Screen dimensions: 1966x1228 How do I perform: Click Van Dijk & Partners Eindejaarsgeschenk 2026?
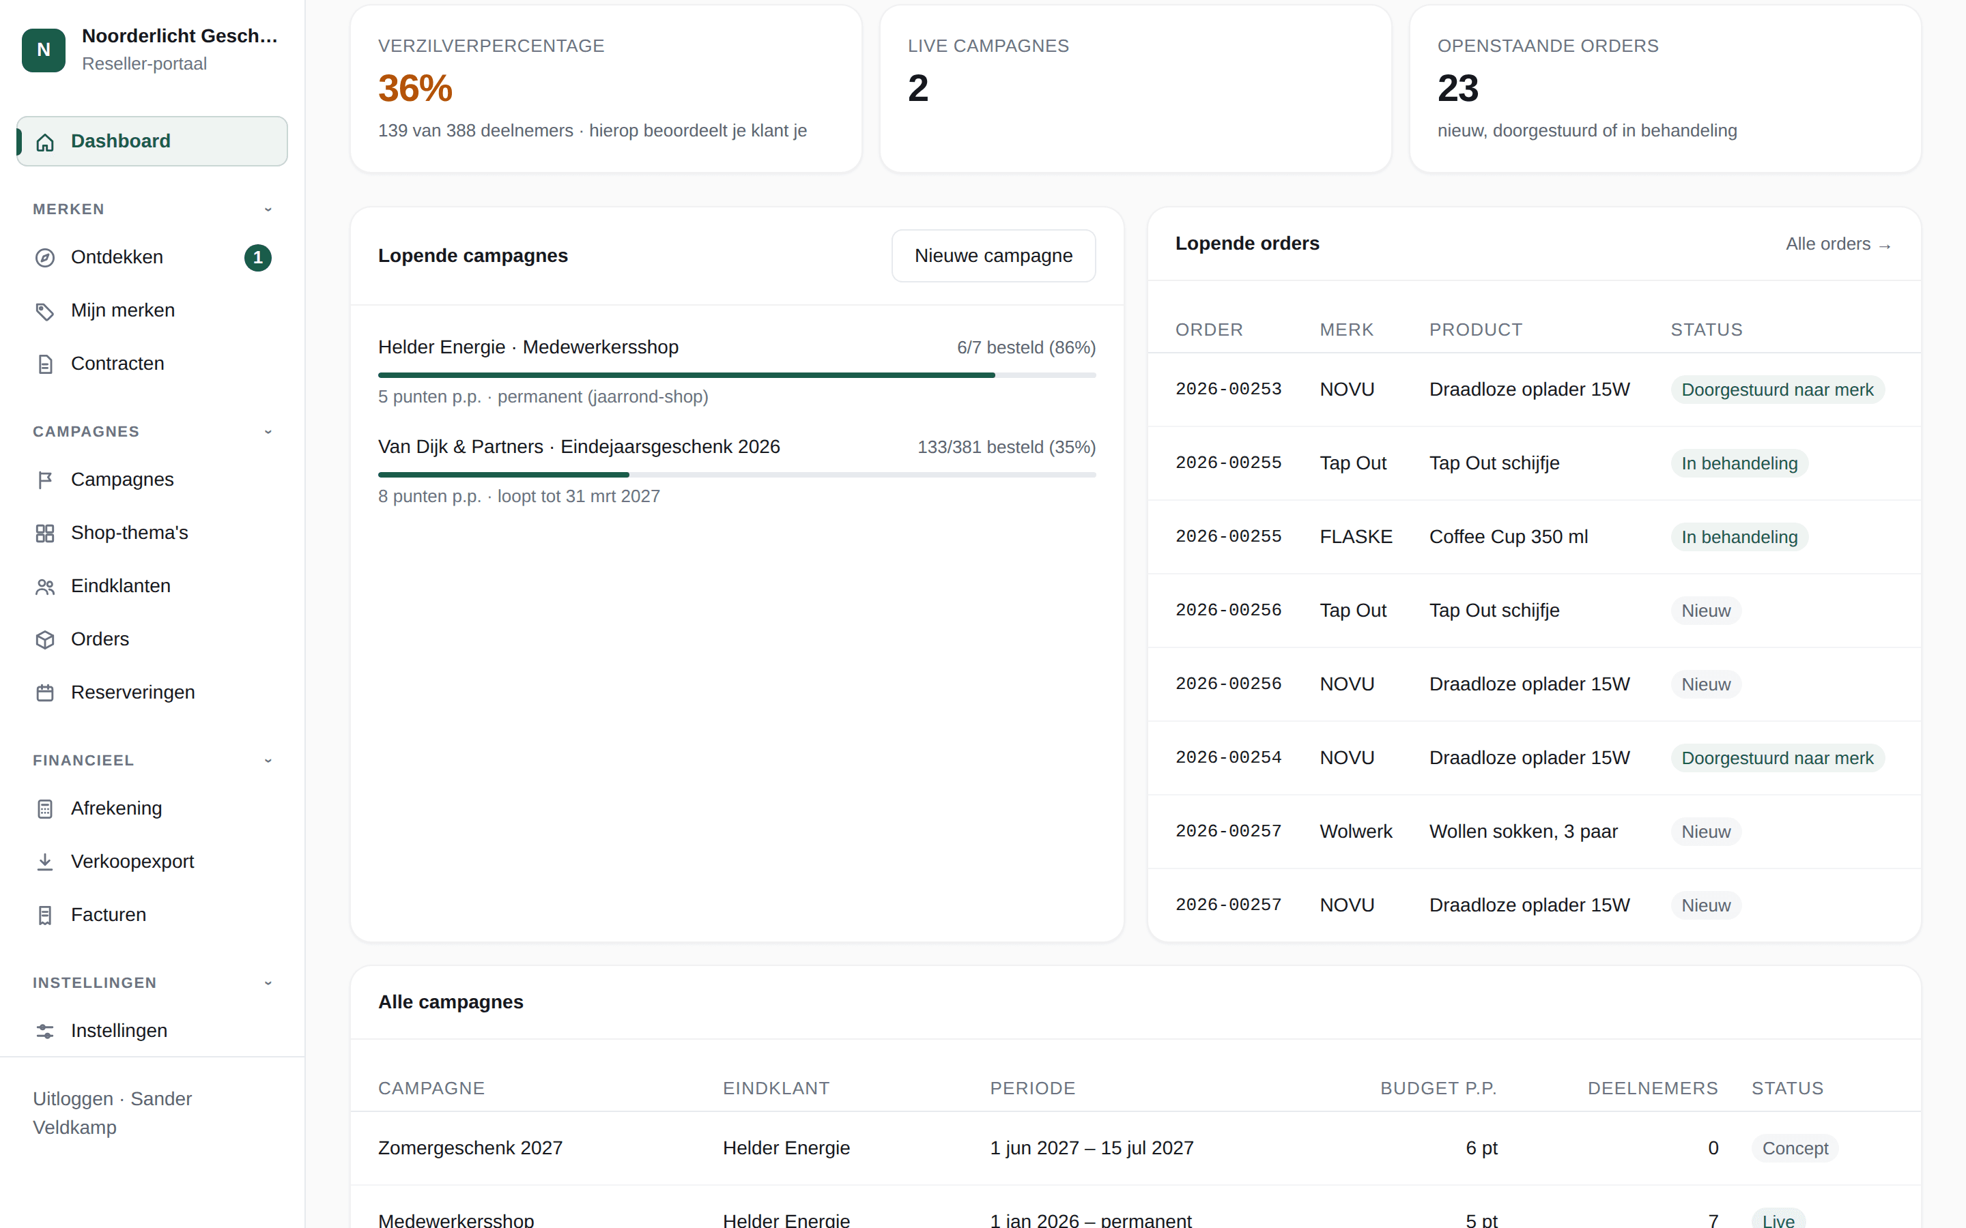[x=578, y=447]
